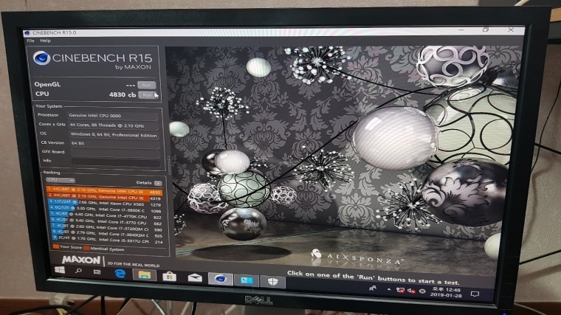Run the CPU benchmark test
This screenshot has width=561, height=315.
[147, 95]
